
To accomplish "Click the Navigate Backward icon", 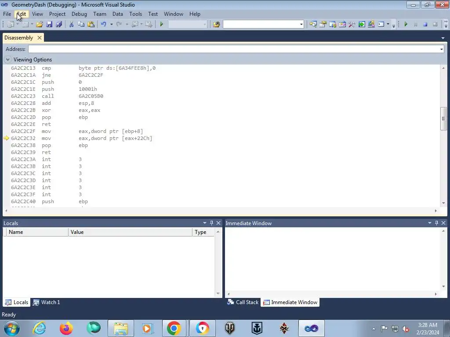I will coord(135,25).
